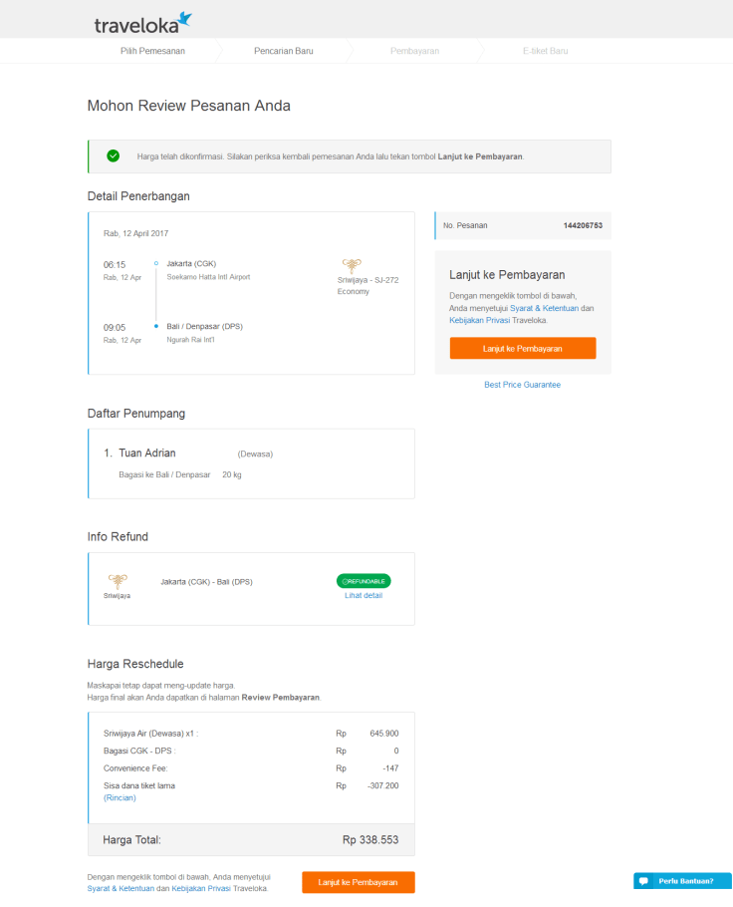Select the E-tiket Baru step
Screen dimensions: 733x907
(545, 51)
